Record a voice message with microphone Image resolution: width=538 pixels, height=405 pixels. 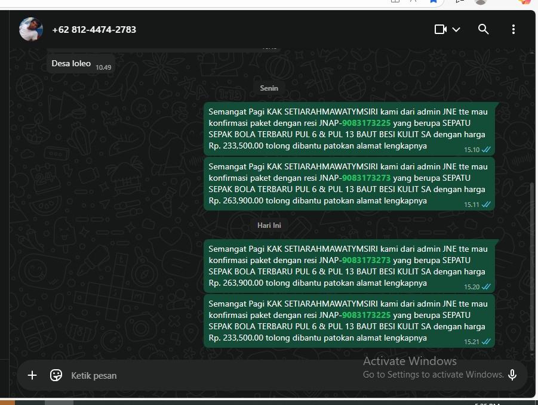click(512, 375)
